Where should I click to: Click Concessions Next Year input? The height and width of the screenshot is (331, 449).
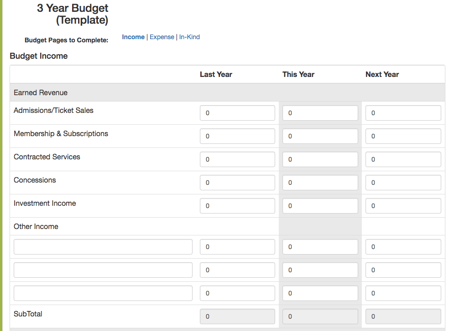(x=403, y=183)
